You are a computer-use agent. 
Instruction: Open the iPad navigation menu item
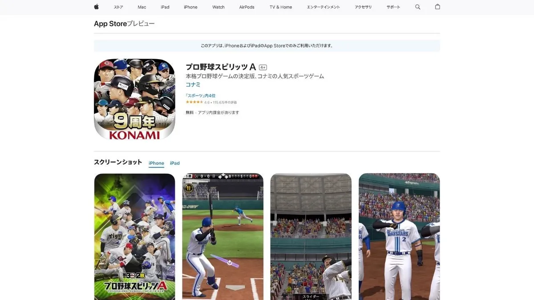(165, 7)
